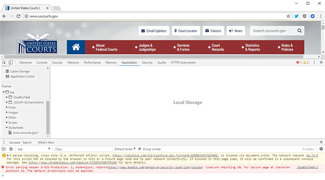Click the yellow warning count indicator
The image size is (325, 180).
(x=305, y=62)
